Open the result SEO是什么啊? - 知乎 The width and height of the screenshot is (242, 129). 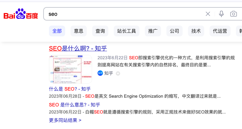coord(78,49)
